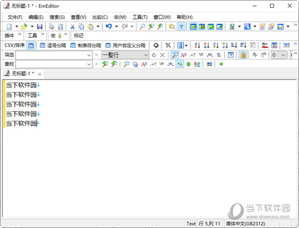Click the plus cross icon in CSV toolbar

click(156, 45)
